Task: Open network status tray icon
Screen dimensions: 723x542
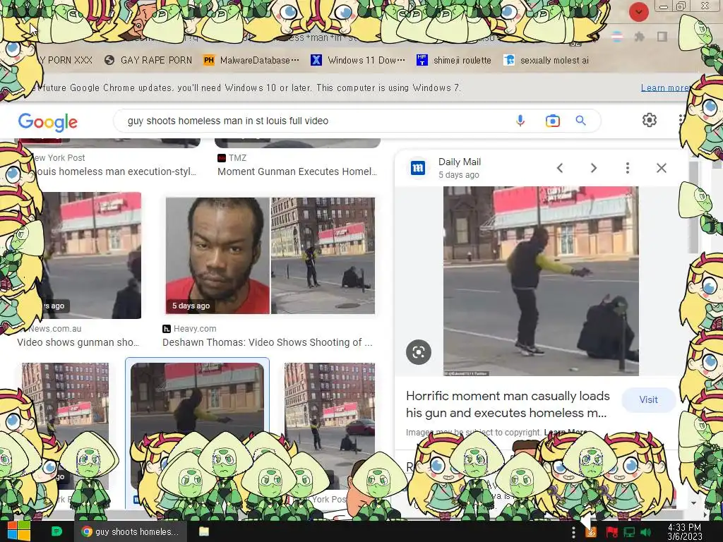Action: tap(629, 533)
